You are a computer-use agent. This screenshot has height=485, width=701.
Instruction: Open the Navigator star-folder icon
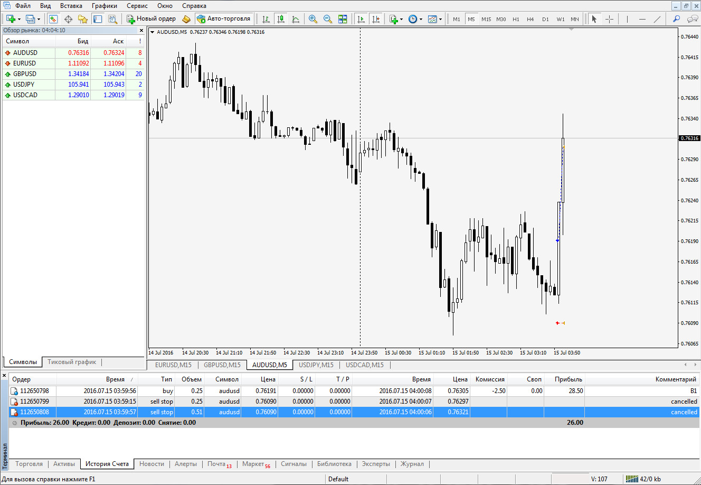(x=83, y=19)
